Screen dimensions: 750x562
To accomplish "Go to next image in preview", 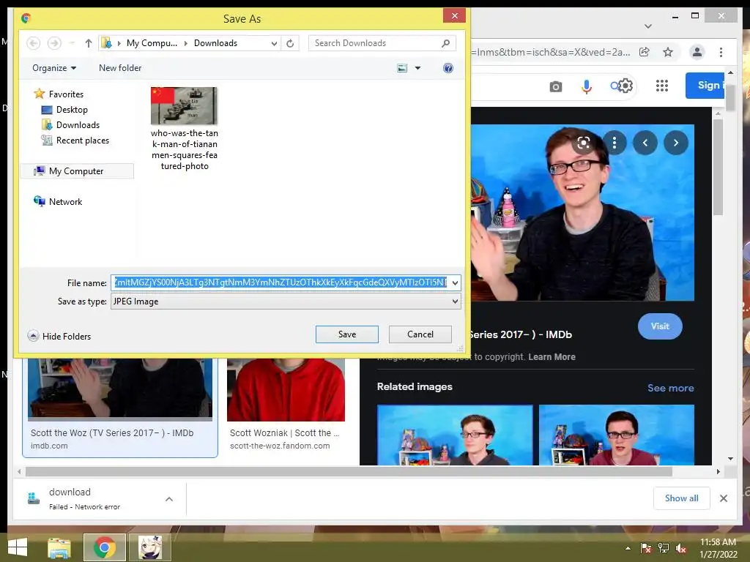I will click(x=676, y=143).
